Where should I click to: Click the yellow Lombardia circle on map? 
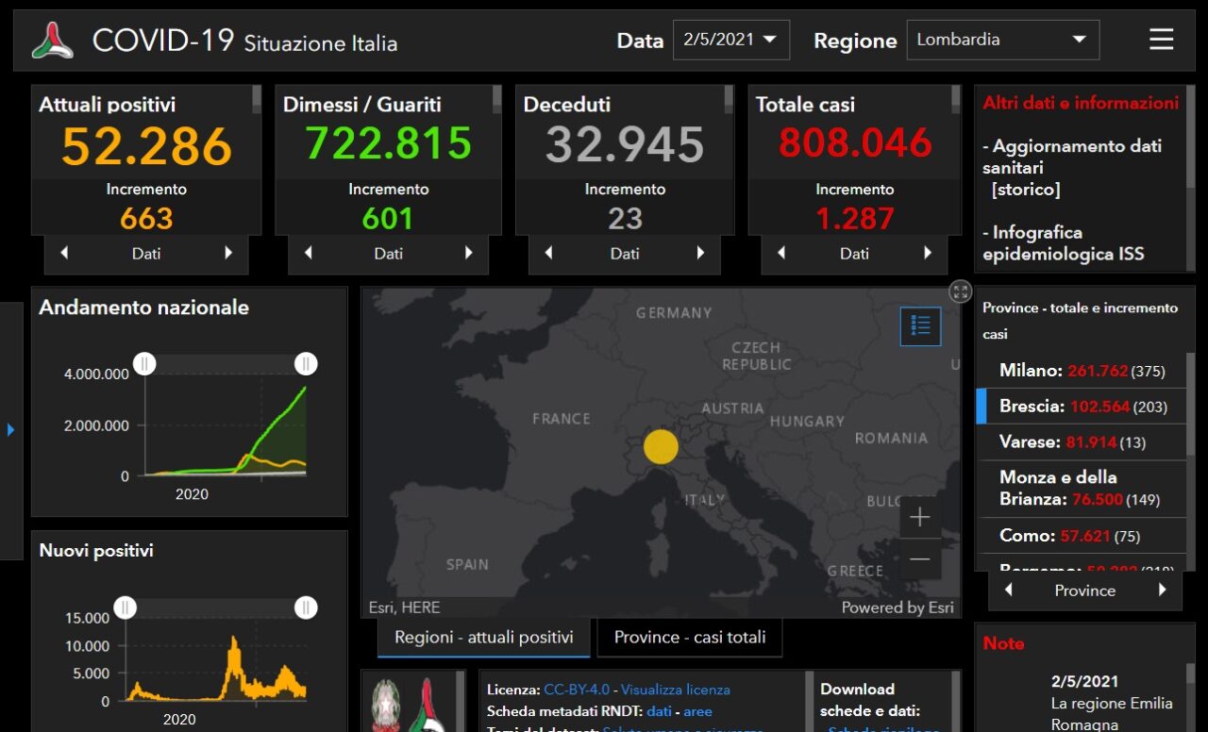661,446
